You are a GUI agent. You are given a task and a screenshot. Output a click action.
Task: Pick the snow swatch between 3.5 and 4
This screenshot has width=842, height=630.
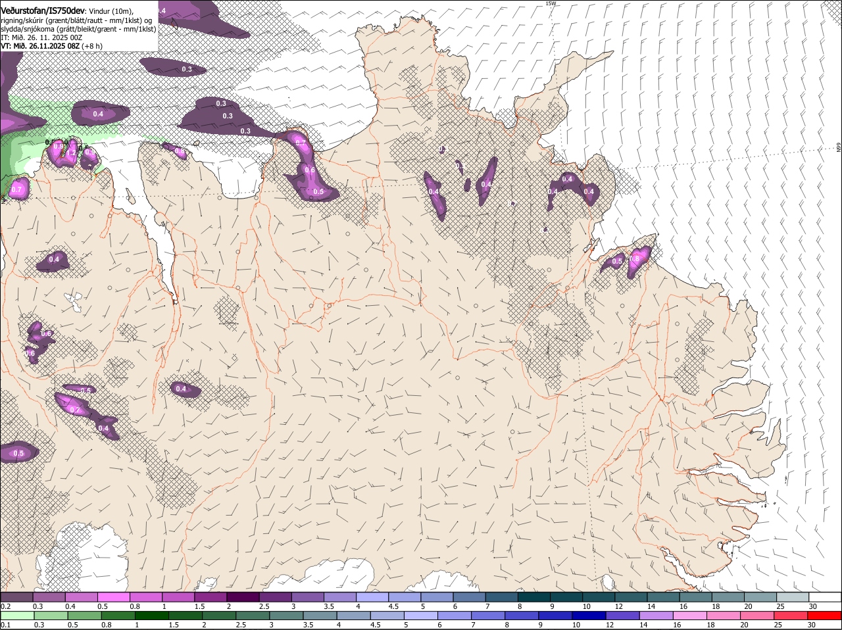(340, 596)
